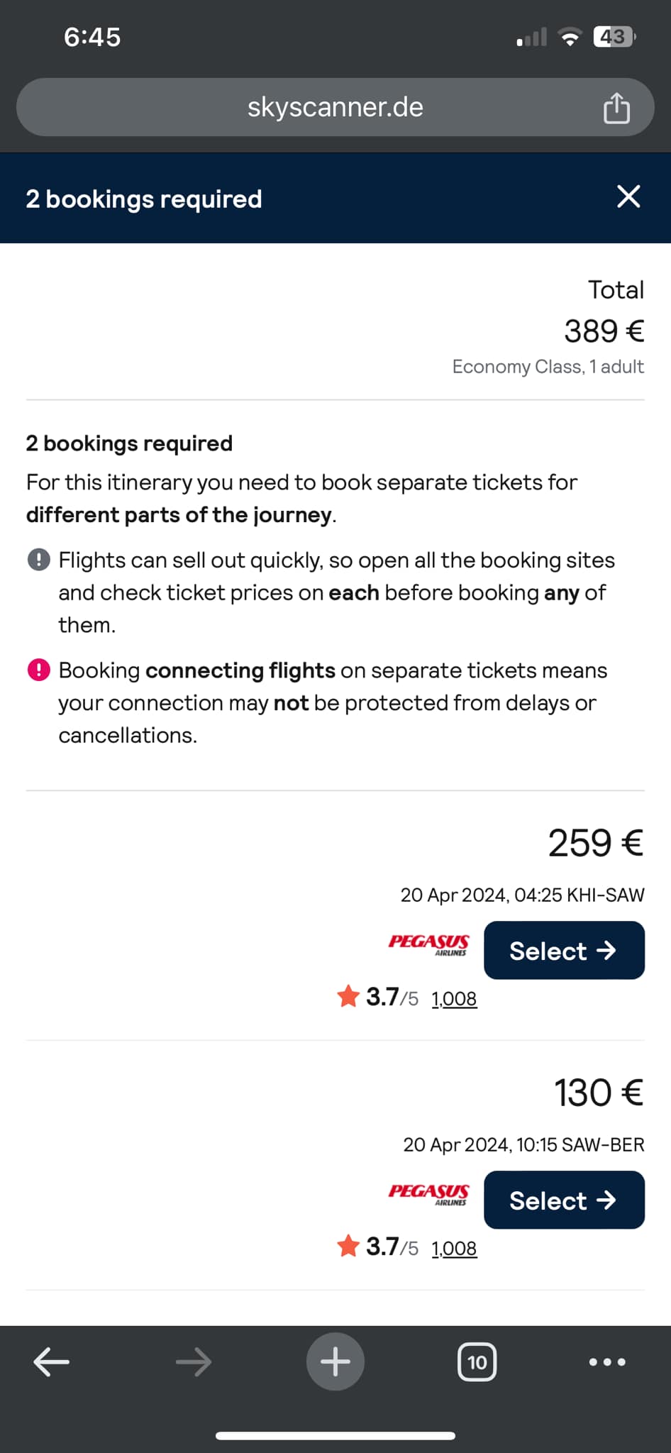The width and height of the screenshot is (671, 1453).
Task: Open the browser three-dots menu
Action: (x=608, y=1361)
